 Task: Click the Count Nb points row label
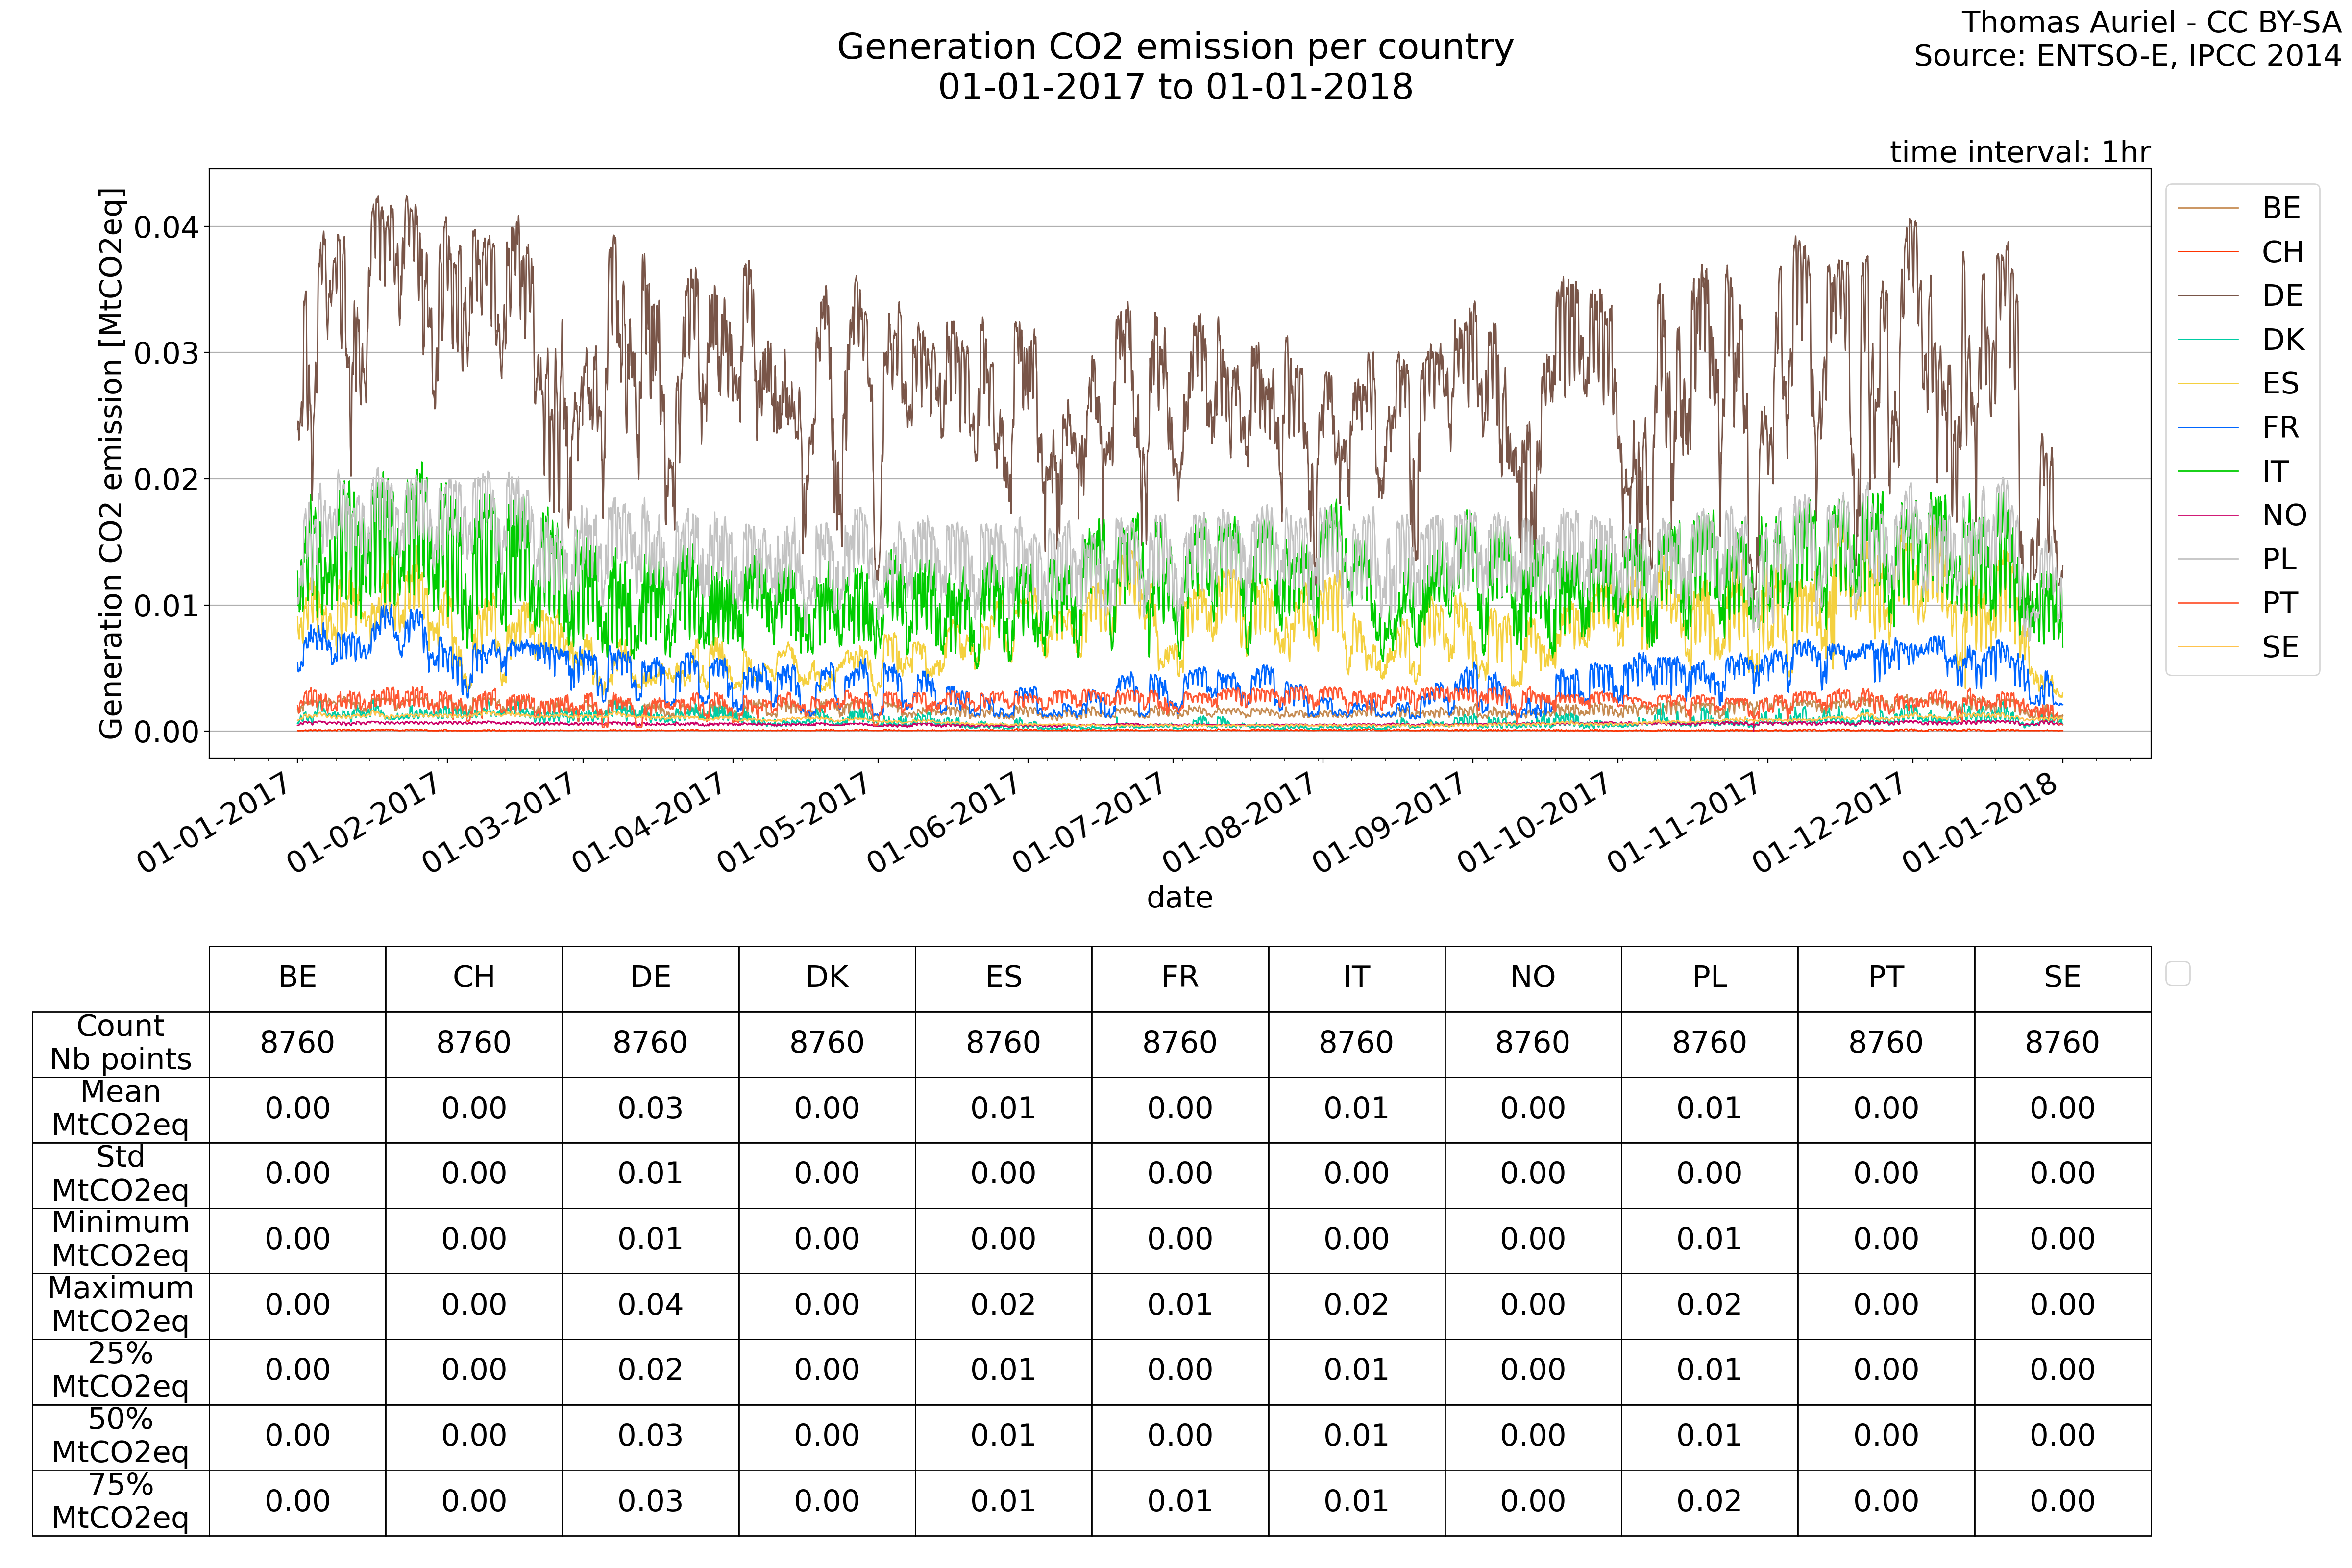(x=120, y=1043)
